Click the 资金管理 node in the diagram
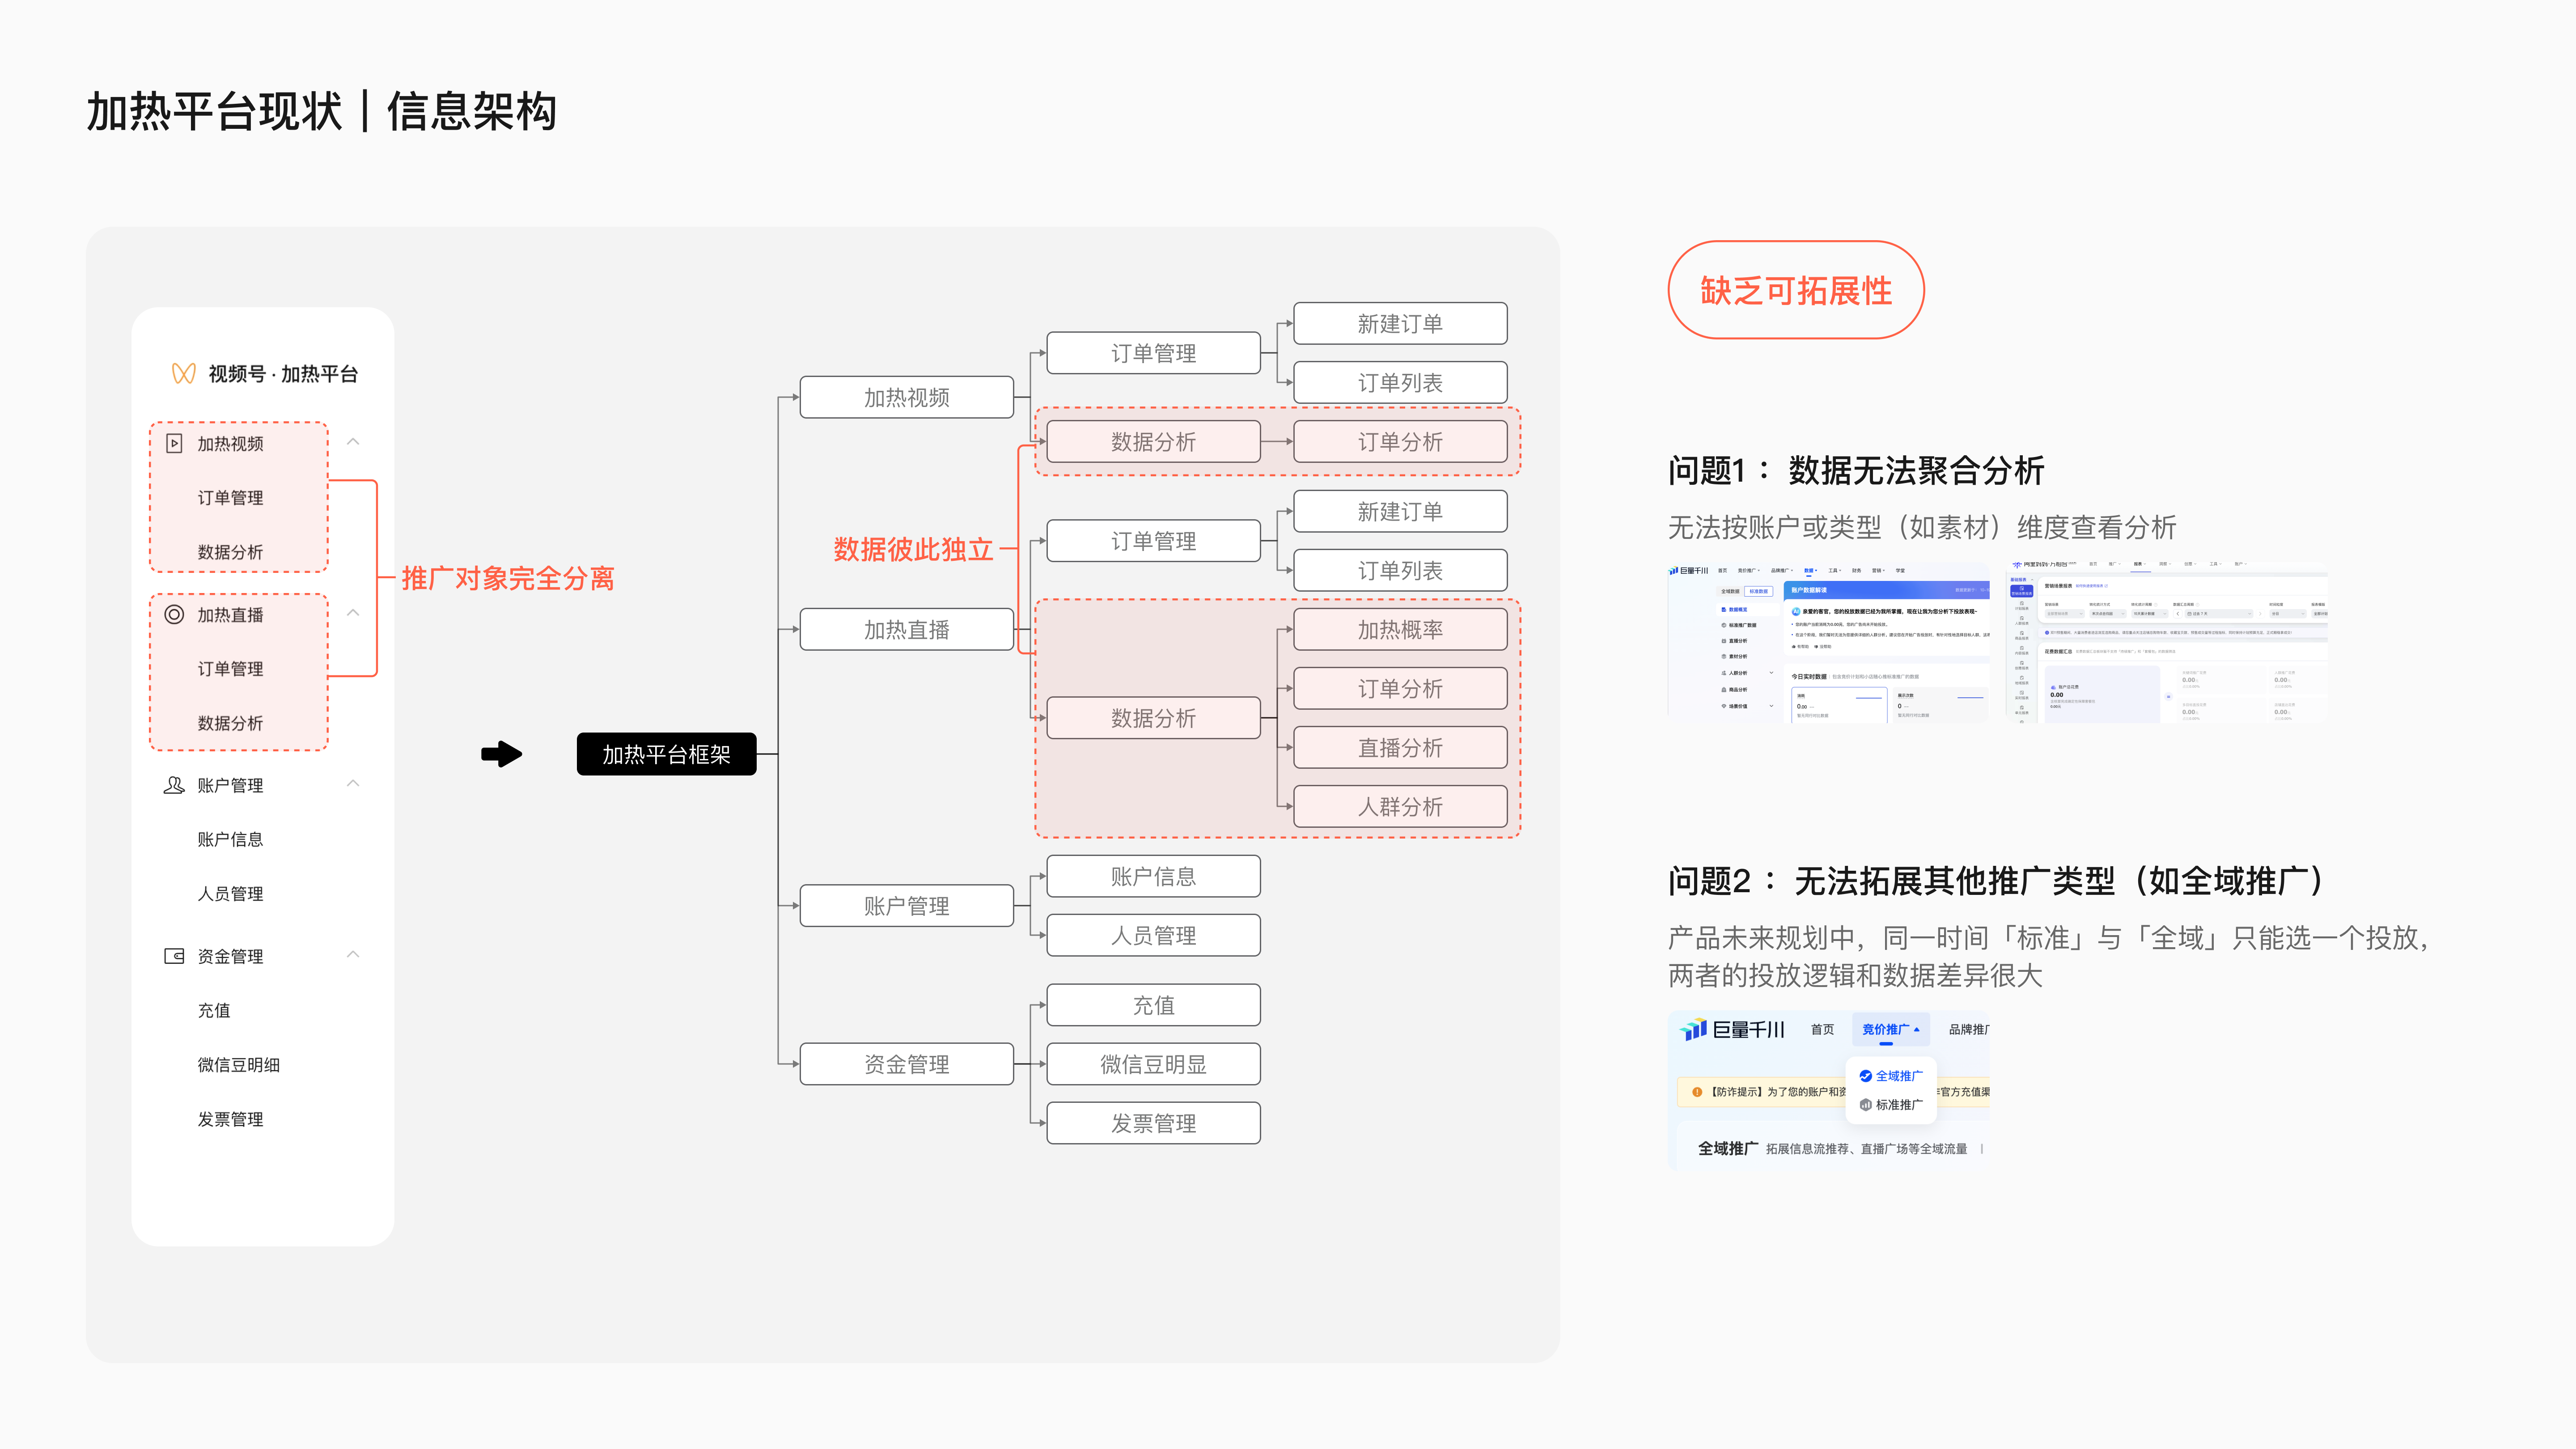 pyautogui.click(x=907, y=1063)
